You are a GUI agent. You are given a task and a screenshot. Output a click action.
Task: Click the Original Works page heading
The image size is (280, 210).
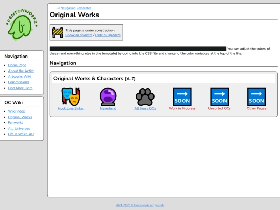pyautogui.click(x=74, y=15)
